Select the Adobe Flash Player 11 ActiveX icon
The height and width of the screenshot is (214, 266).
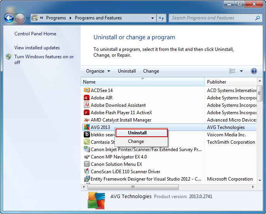(86, 112)
